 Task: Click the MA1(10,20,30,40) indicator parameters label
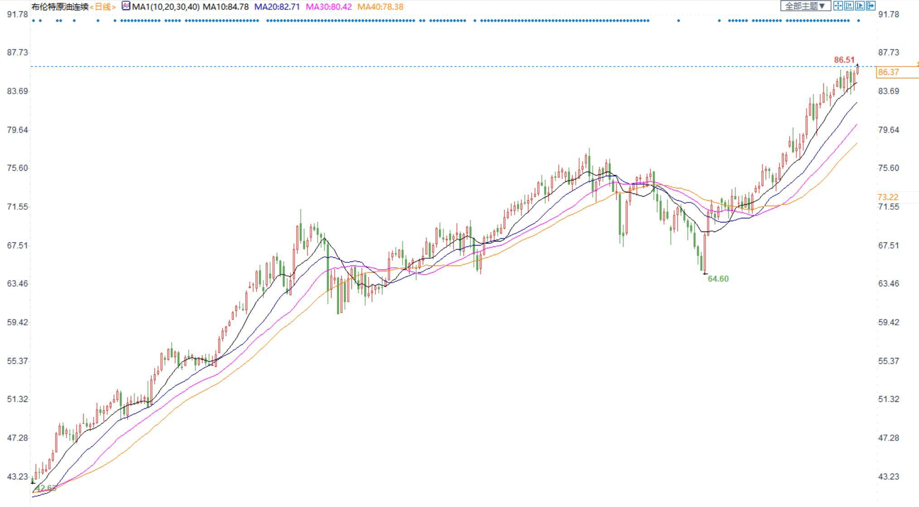(x=166, y=7)
